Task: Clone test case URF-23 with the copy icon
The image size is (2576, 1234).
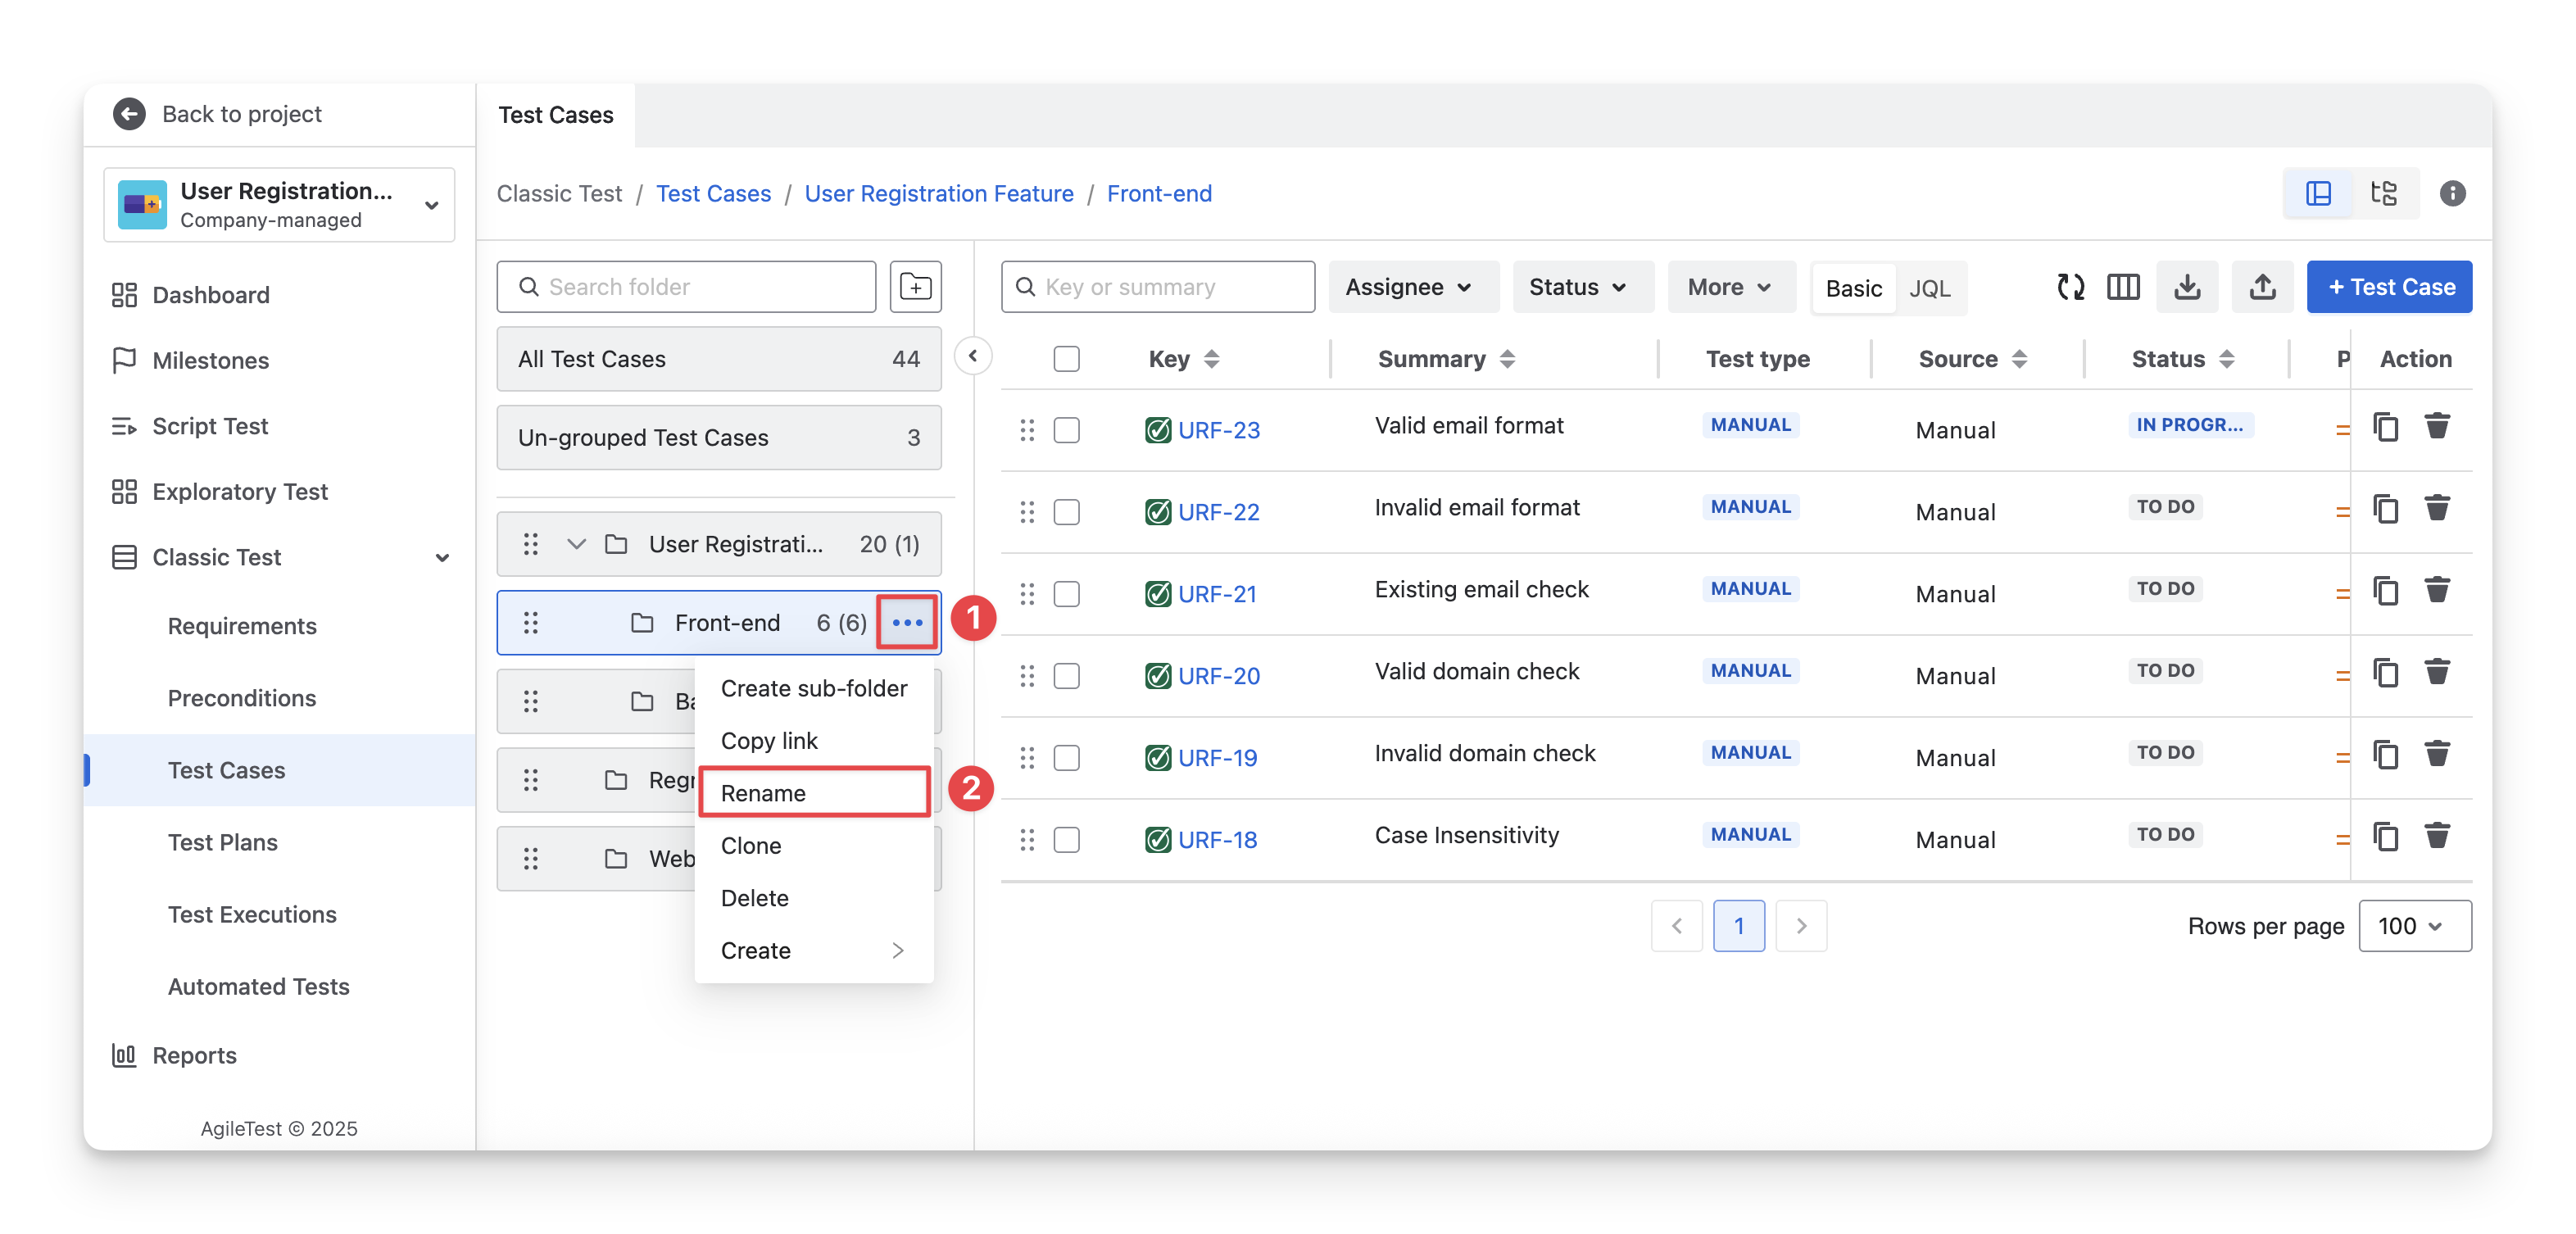Action: pyautogui.click(x=2386, y=427)
